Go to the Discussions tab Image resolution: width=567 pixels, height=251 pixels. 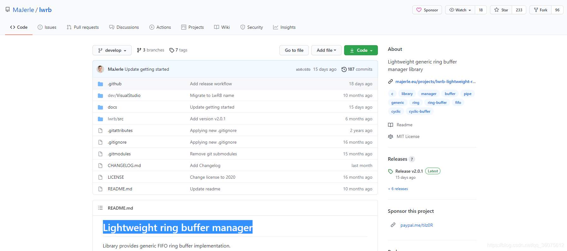coord(124,27)
